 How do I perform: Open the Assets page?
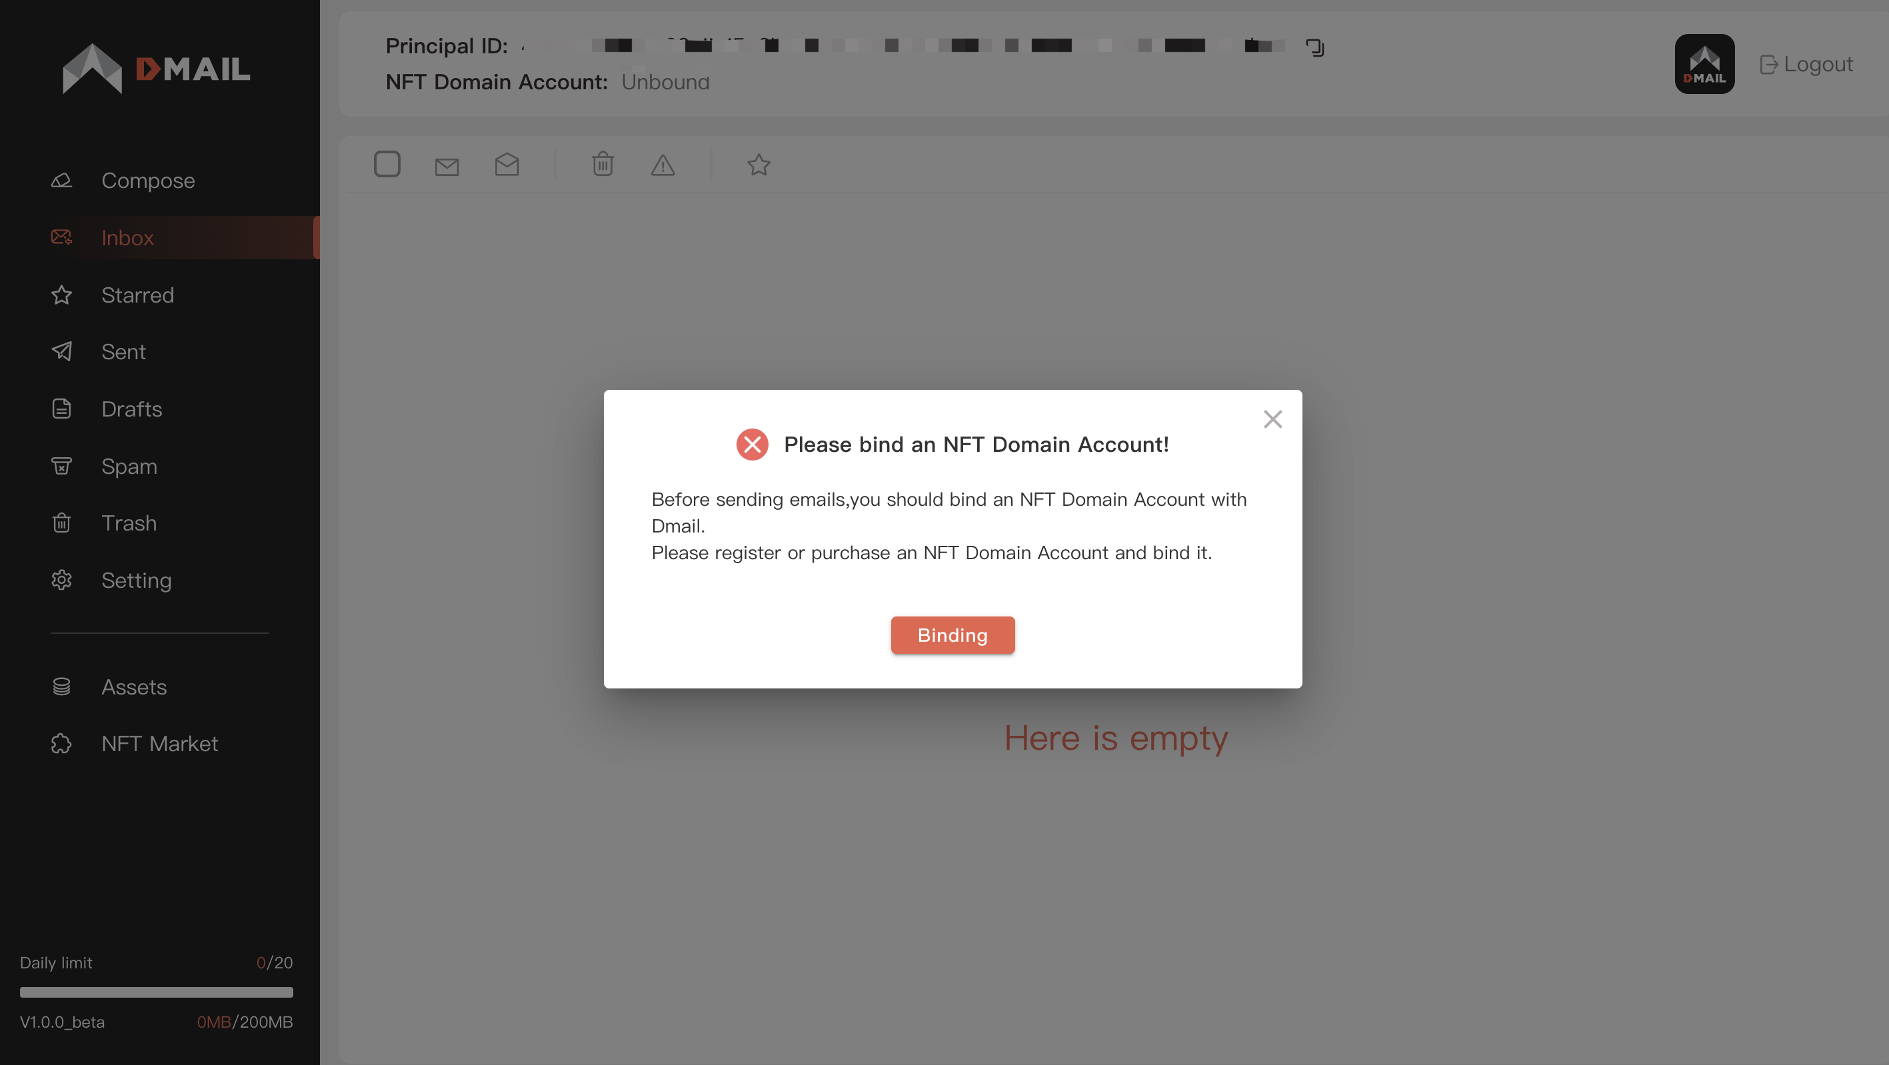click(x=160, y=687)
